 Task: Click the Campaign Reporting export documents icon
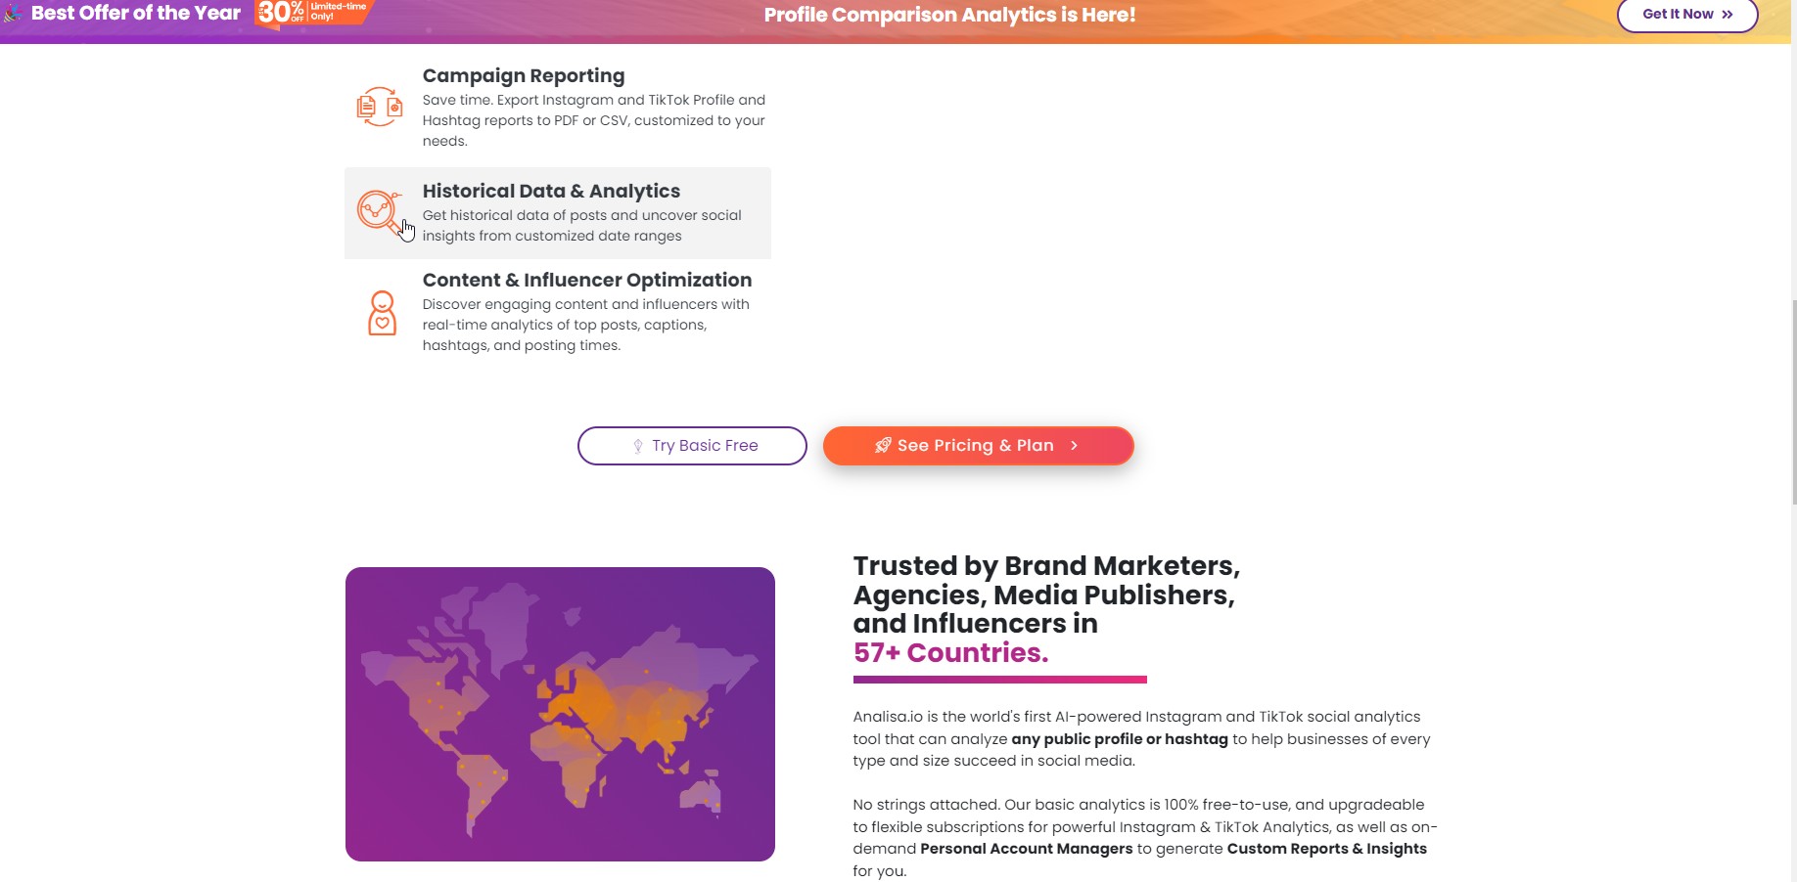(380, 107)
